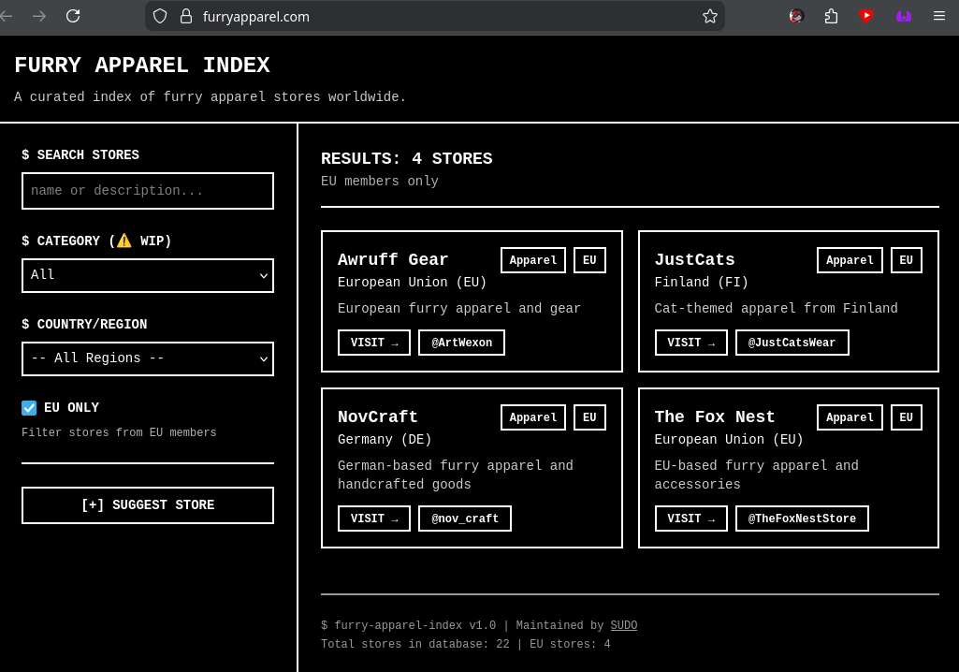The width and height of the screenshot is (959, 672).
Task: Click the JustCats store name
Action: (694, 259)
